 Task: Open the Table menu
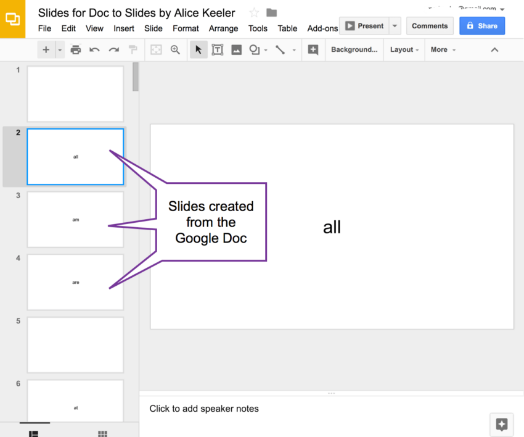click(x=287, y=28)
